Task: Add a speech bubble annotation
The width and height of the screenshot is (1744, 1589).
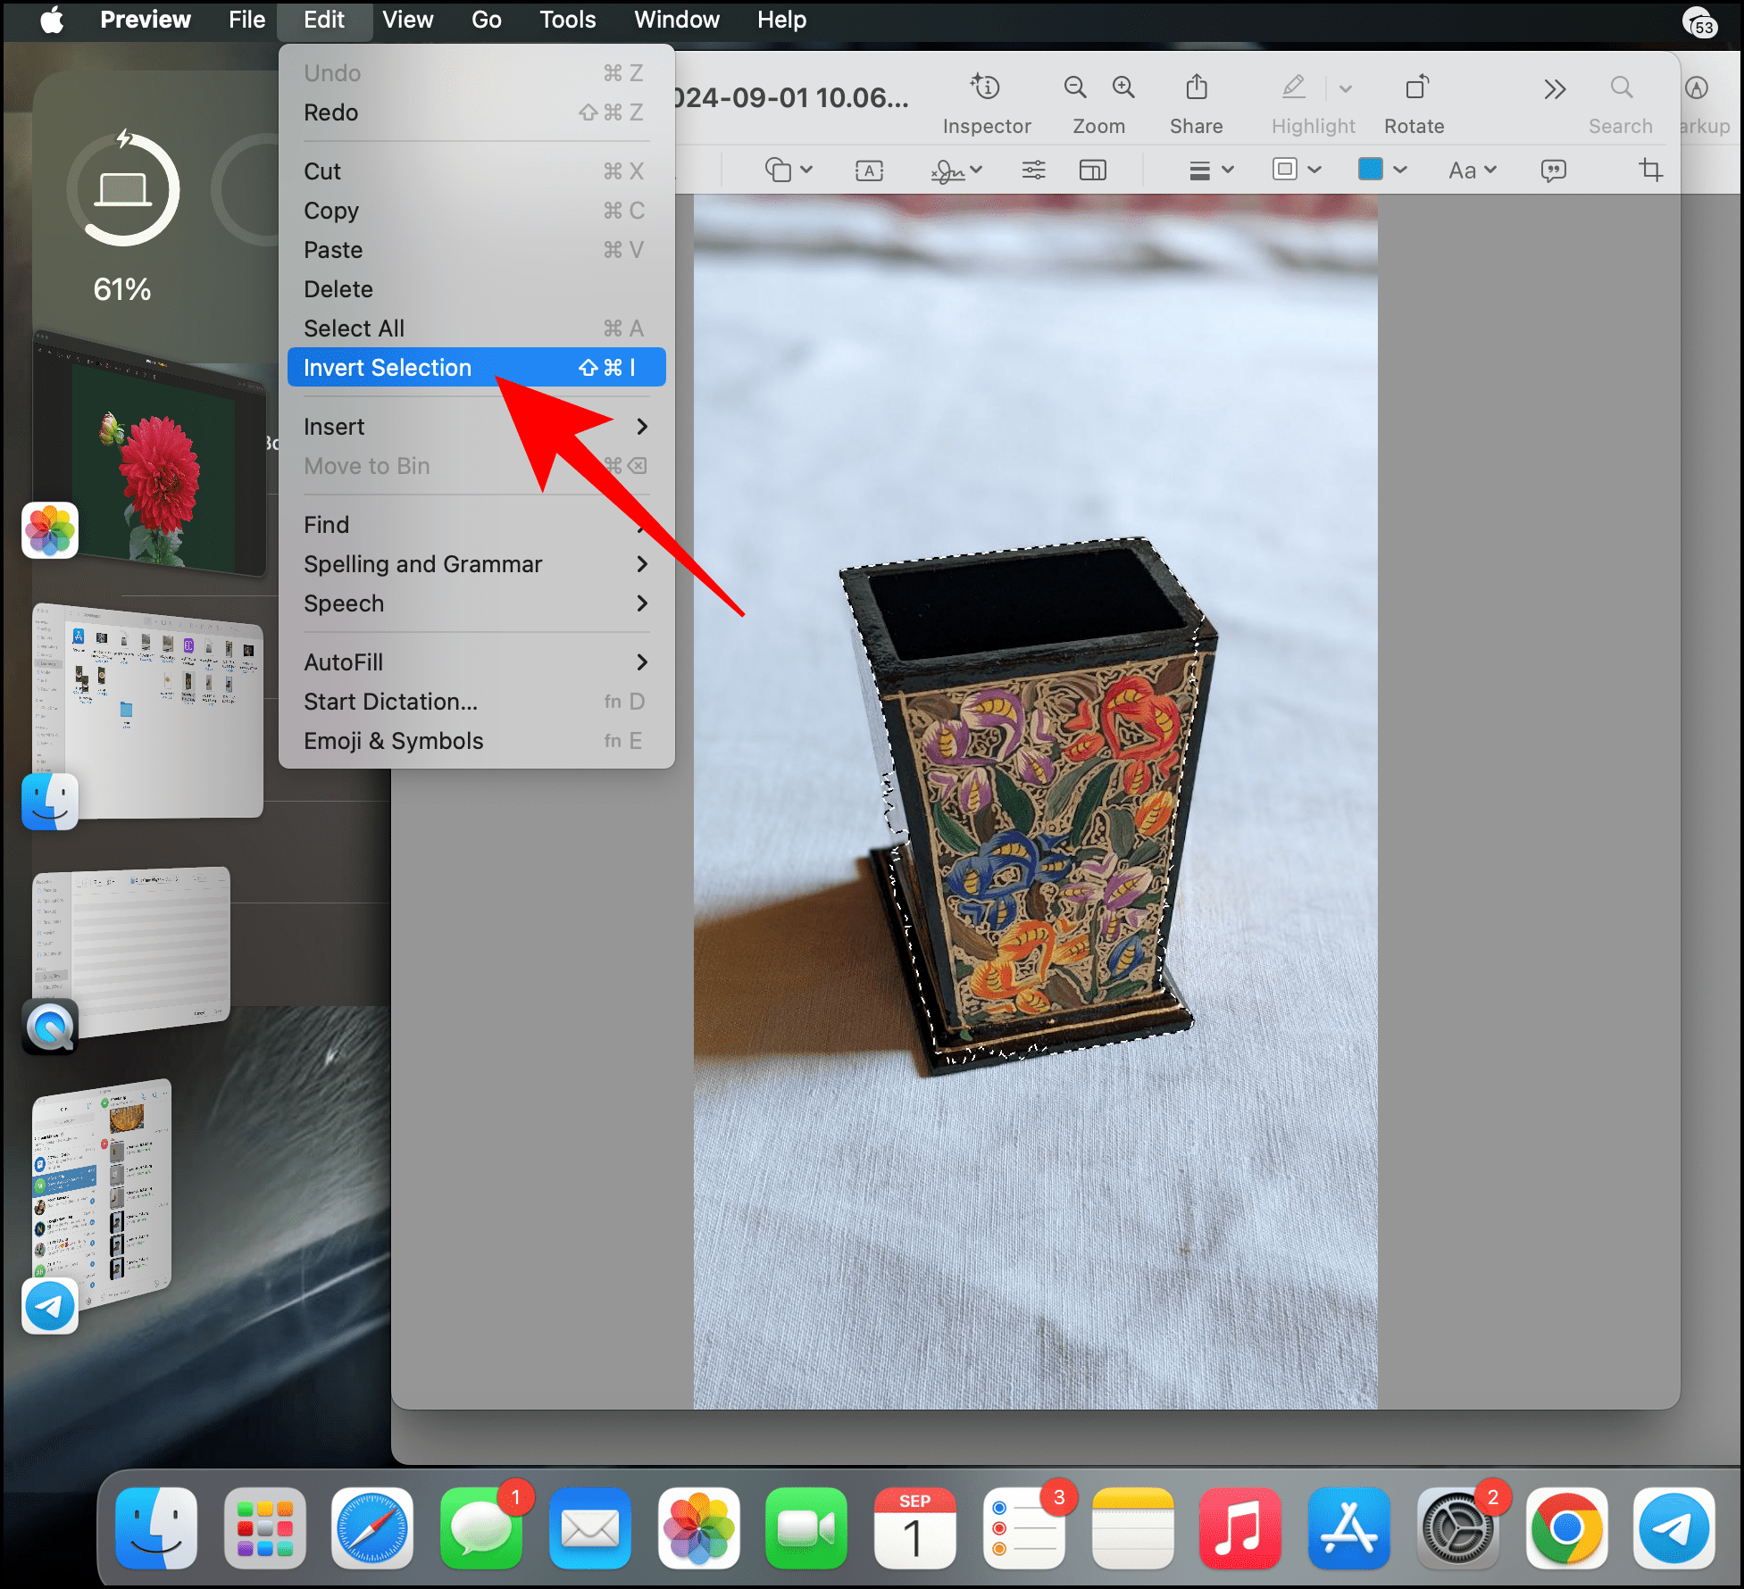Action: 1553,170
